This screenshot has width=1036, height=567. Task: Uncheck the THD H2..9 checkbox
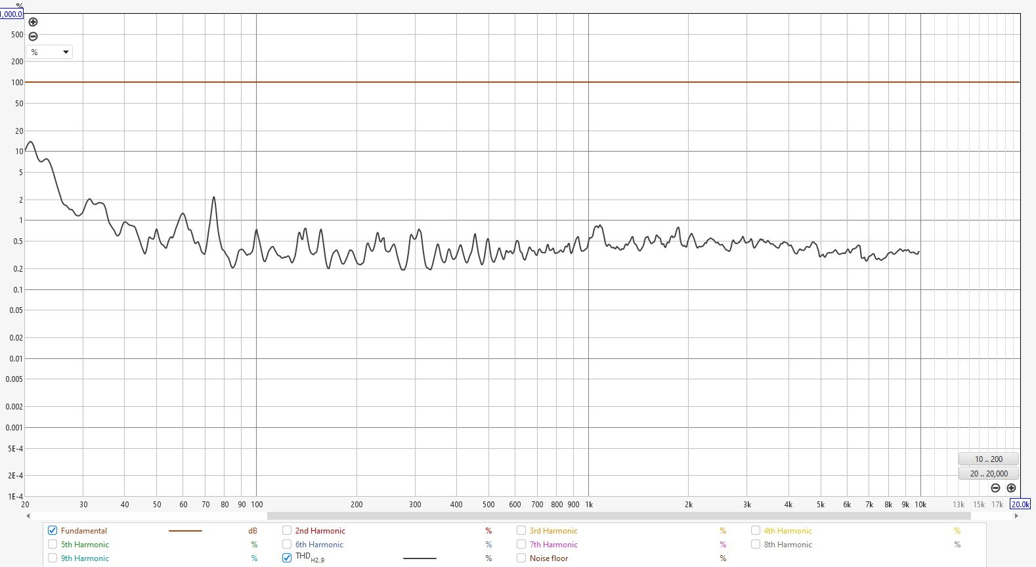pos(287,558)
